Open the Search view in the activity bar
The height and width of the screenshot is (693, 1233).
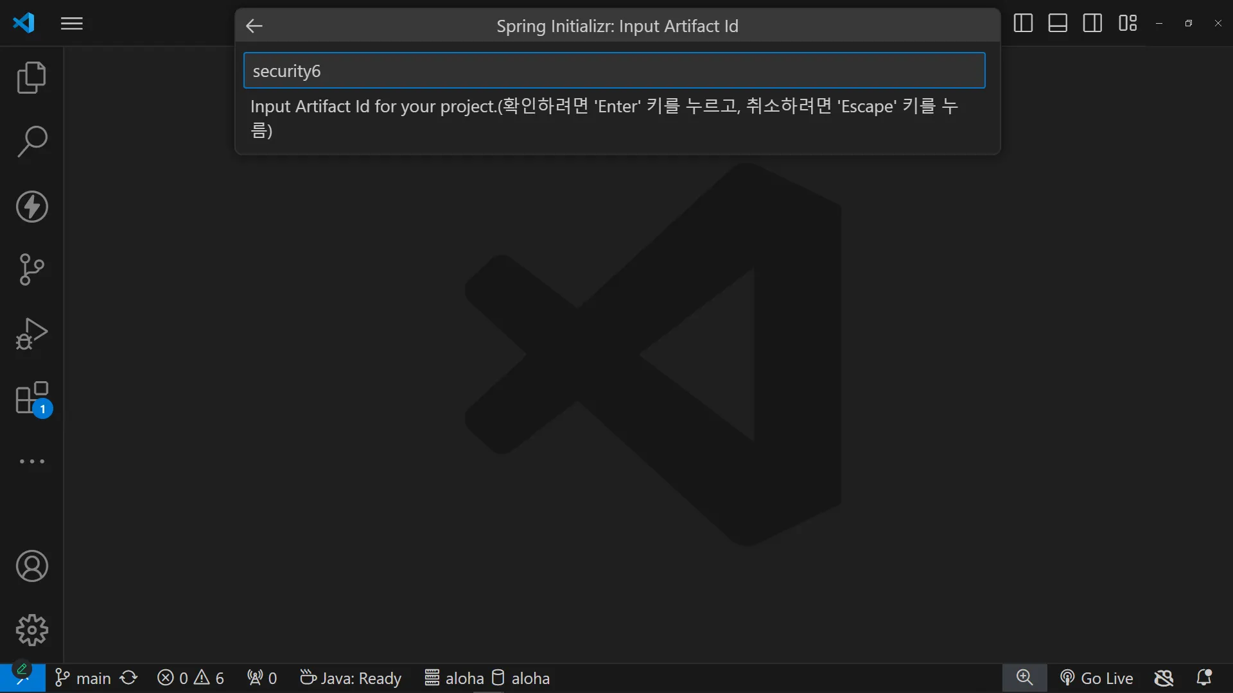click(31, 141)
